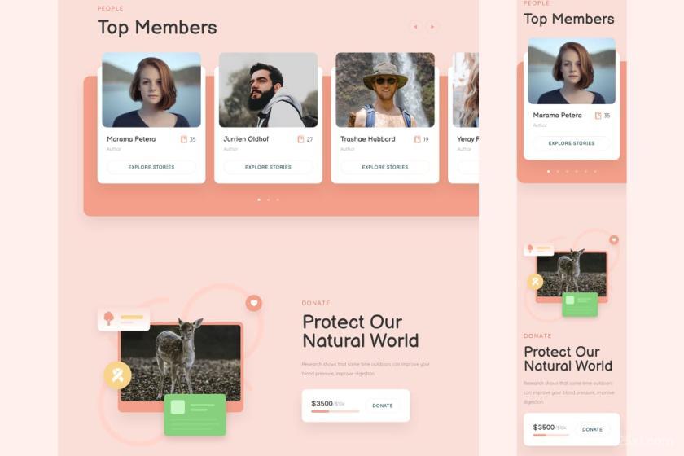This screenshot has height=456, width=684.
Task: Select the third carousel dot under desktop member cards
Action: point(278,199)
